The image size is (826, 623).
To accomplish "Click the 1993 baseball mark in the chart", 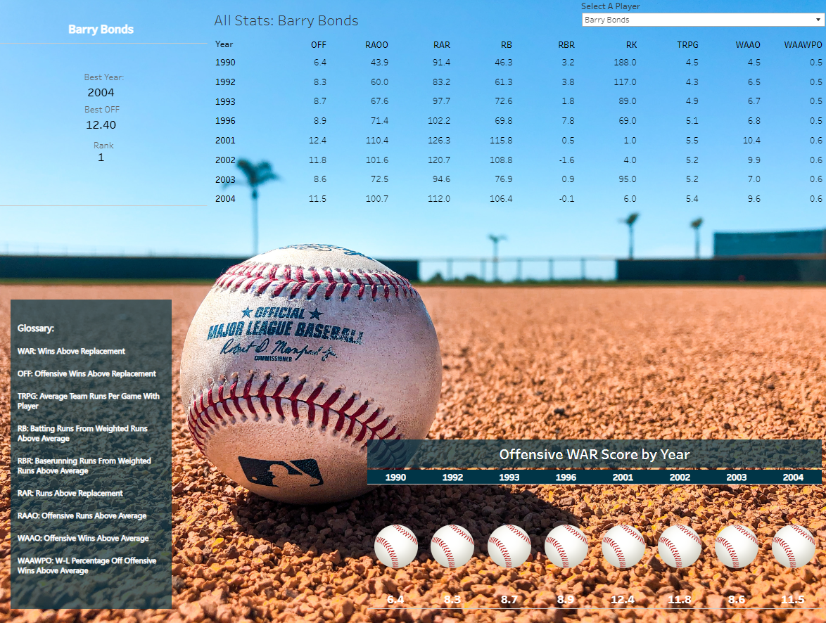I will click(509, 546).
